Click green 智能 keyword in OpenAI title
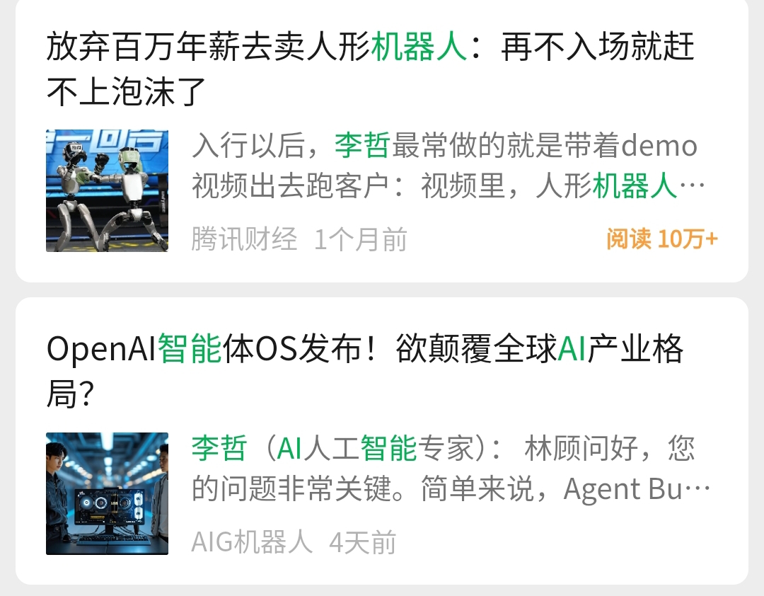 pos(190,349)
